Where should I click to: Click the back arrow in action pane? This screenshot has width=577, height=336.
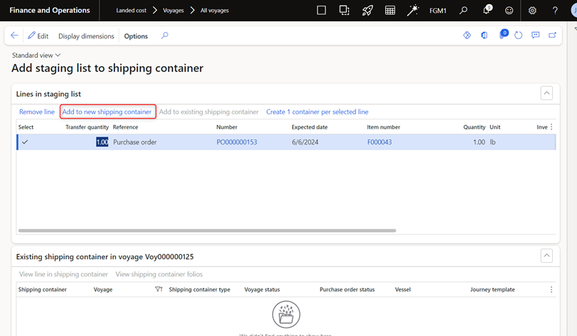coord(14,36)
